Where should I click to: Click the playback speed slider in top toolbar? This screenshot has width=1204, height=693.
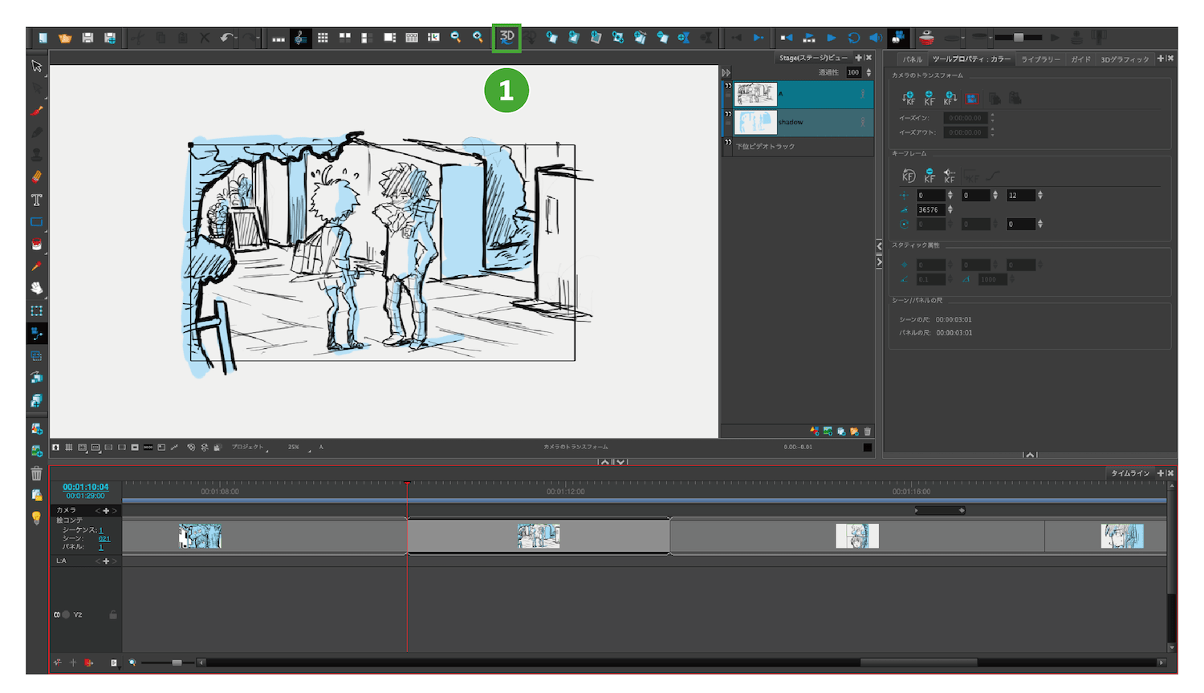(1019, 38)
